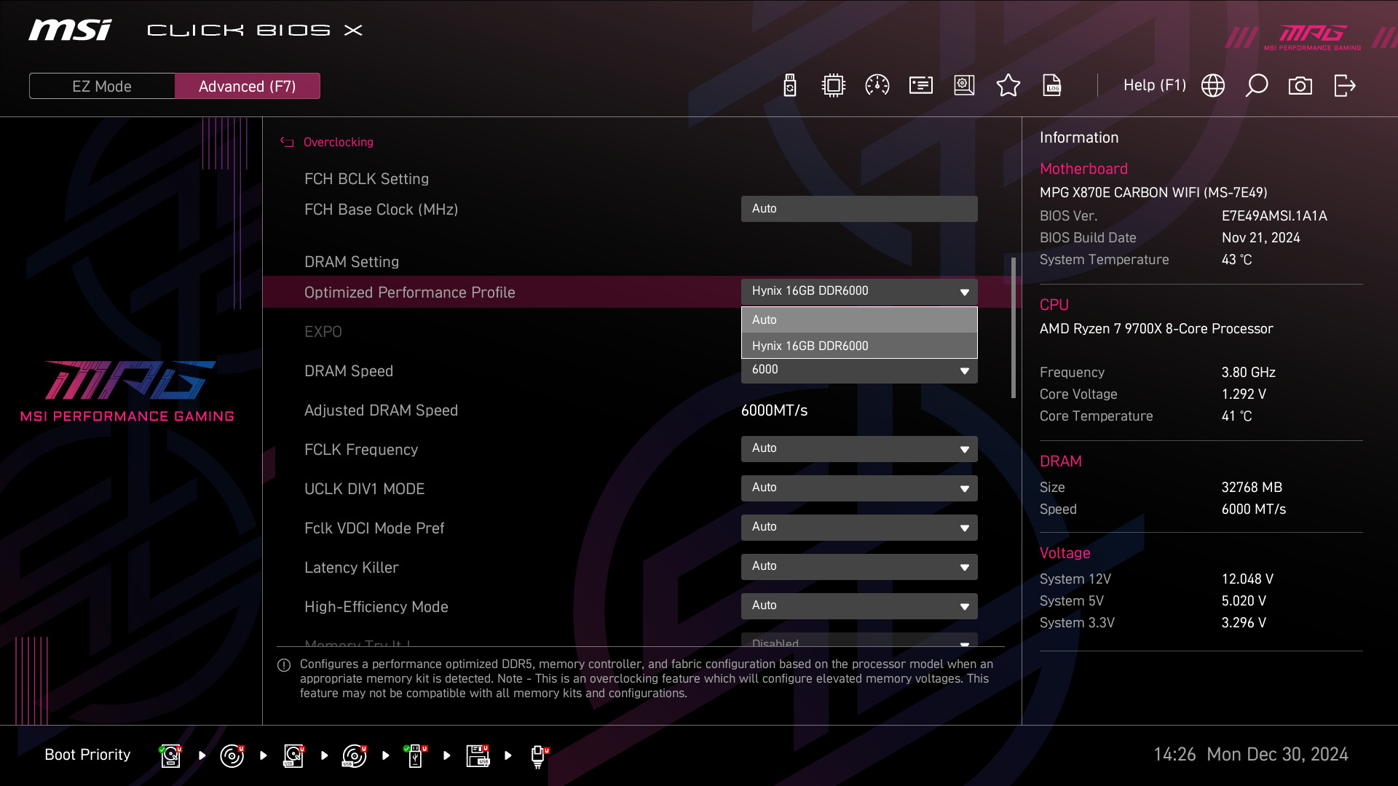Click the settings list vertical scrollbar

pos(1013,327)
